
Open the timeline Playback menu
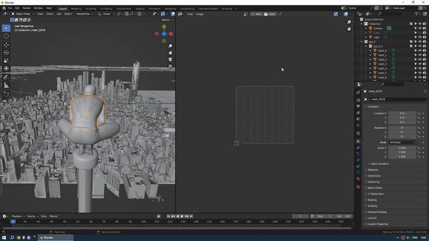(x=18, y=216)
